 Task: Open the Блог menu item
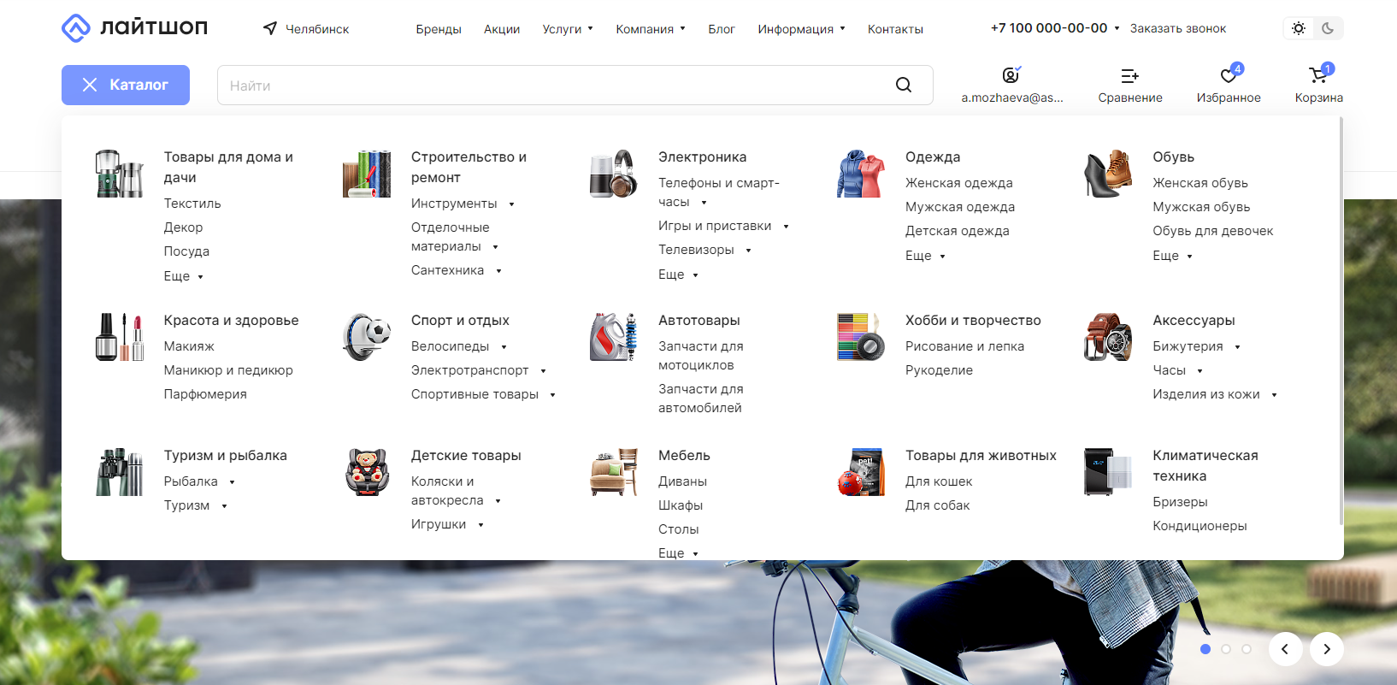722,29
